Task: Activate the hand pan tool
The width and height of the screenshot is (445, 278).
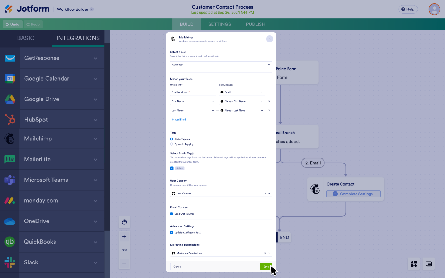Action: point(124,222)
